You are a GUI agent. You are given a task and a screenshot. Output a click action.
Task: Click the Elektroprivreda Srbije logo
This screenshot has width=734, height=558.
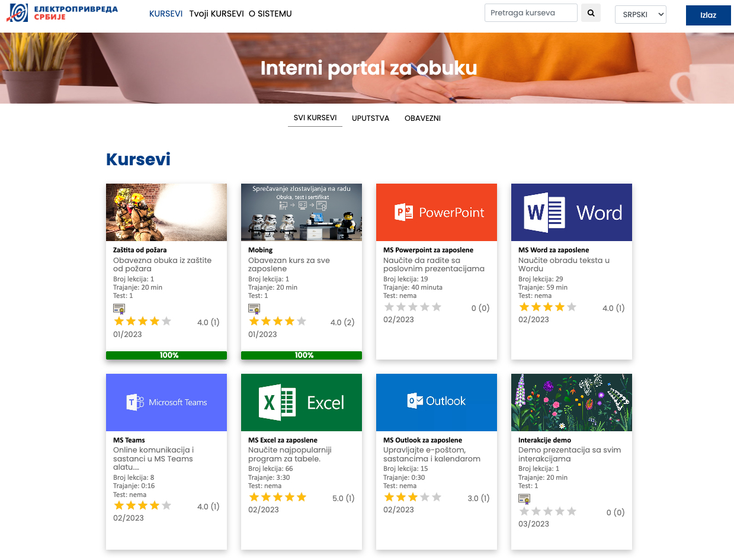tap(62, 13)
